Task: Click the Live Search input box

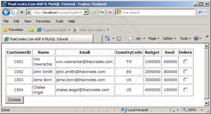Action: point(155,12)
